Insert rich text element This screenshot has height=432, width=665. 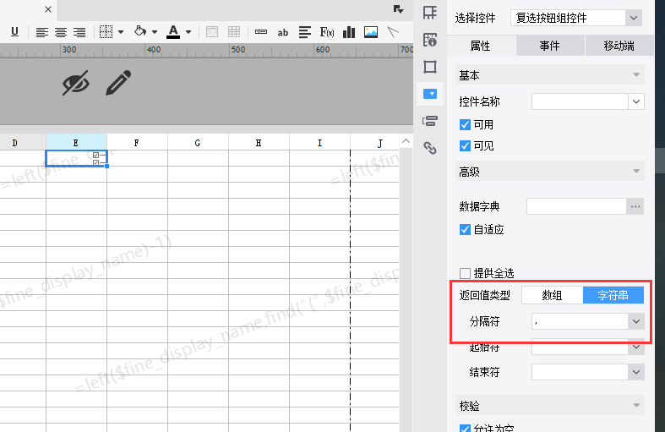304,32
